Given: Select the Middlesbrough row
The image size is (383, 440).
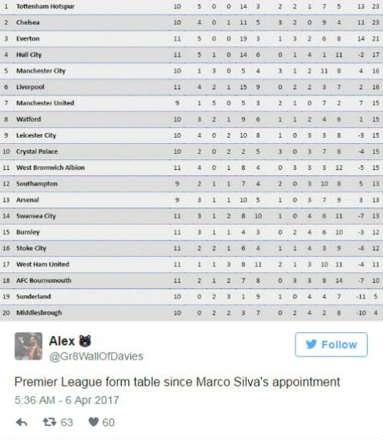Looking at the screenshot, I should 191,313.
